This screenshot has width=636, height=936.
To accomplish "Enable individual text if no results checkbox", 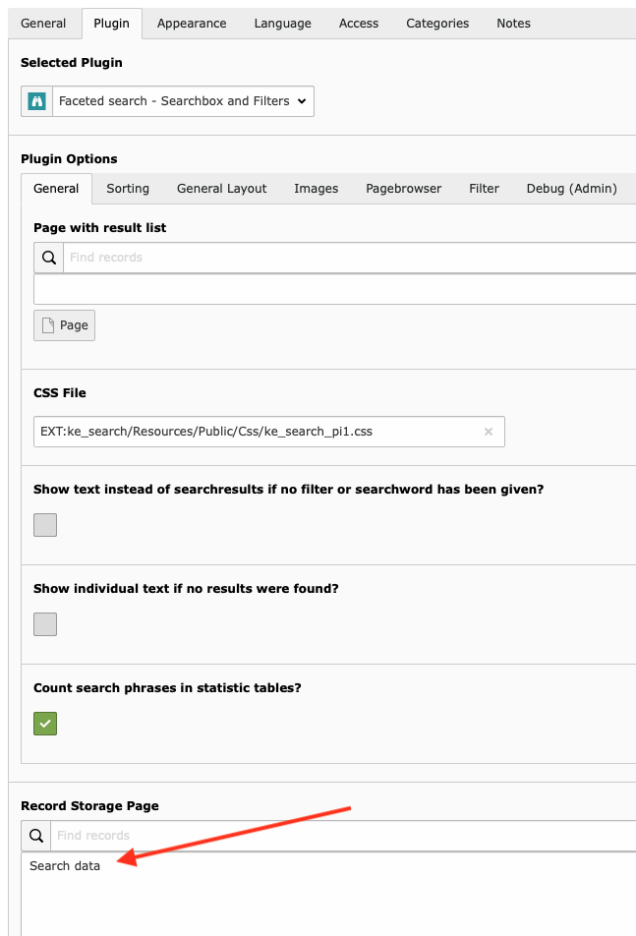I will tap(45, 624).
